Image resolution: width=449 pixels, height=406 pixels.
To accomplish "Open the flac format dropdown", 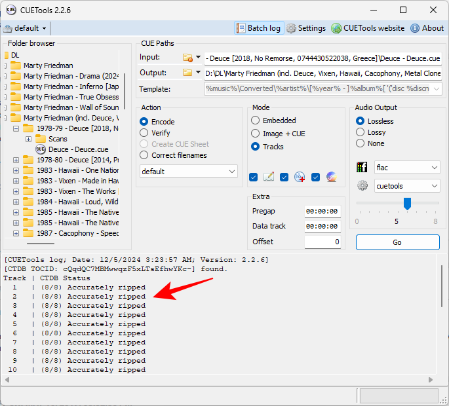I will coord(407,168).
